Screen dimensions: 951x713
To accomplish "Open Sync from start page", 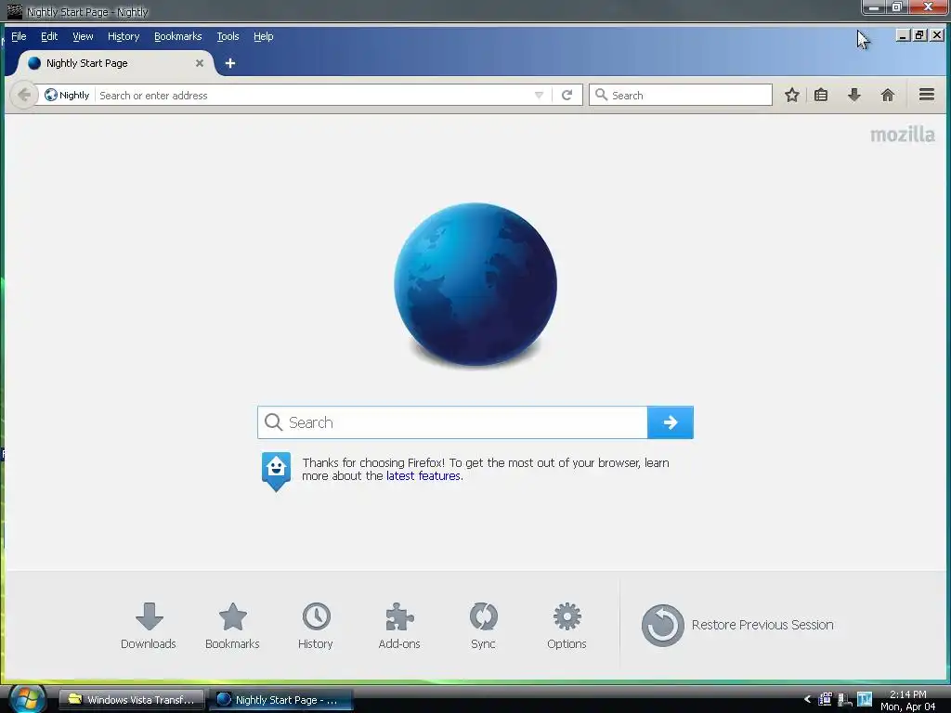I will (x=483, y=626).
